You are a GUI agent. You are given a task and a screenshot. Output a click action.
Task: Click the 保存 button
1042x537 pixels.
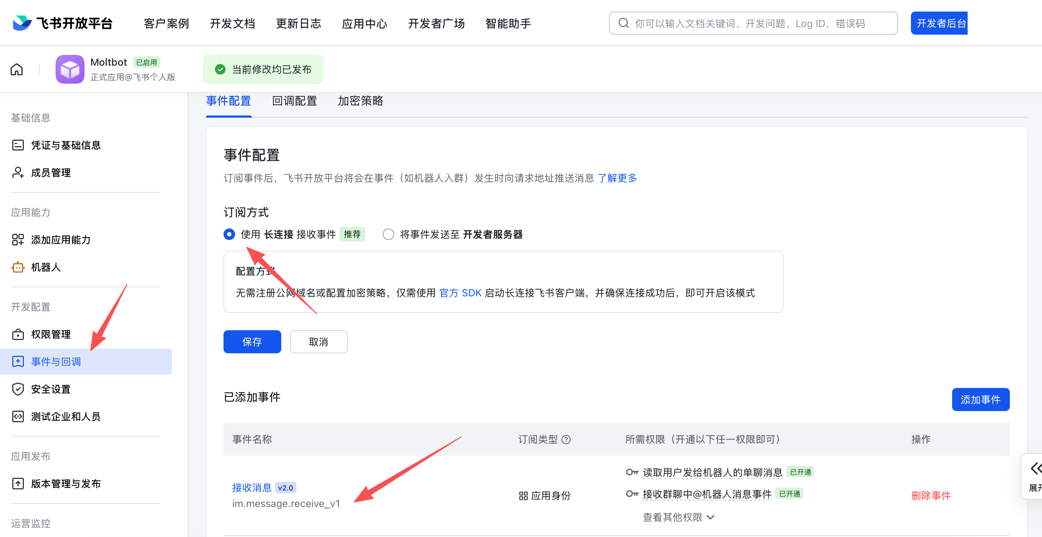pyautogui.click(x=252, y=342)
